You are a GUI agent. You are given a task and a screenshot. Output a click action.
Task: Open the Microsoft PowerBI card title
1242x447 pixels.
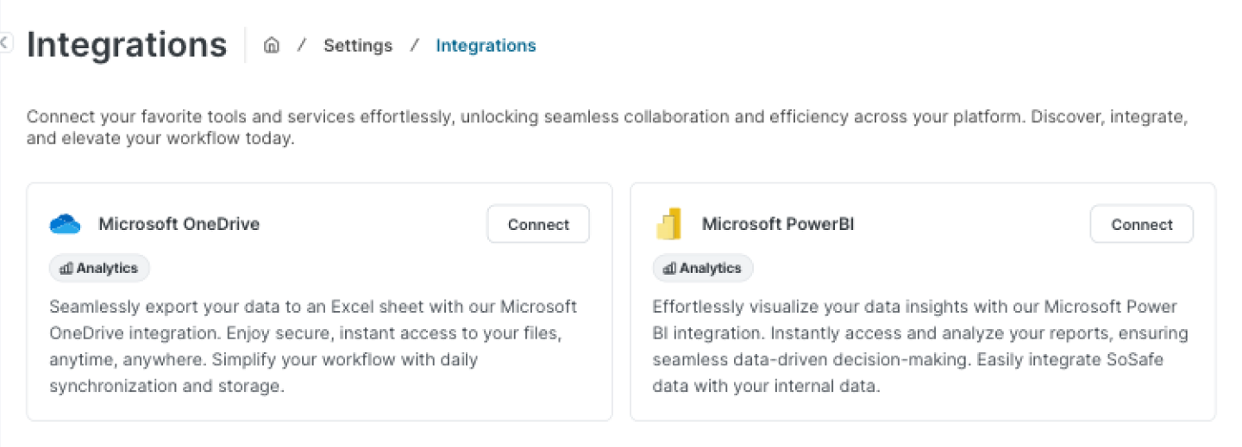coord(777,225)
